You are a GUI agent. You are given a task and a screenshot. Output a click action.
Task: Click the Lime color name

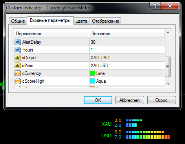(x=101, y=73)
